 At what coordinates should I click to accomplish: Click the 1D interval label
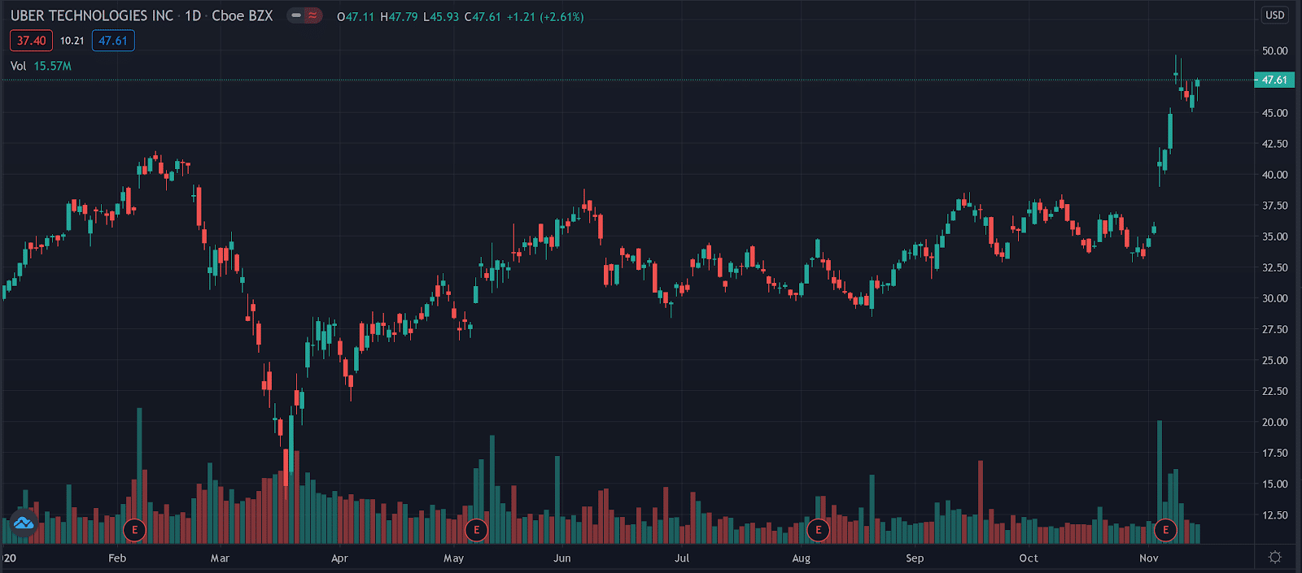tap(193, 15)
